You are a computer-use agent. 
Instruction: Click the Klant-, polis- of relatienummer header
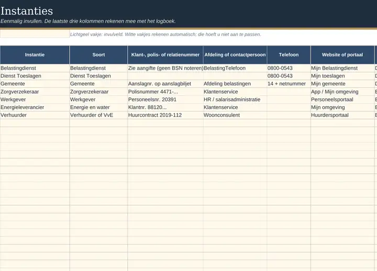tap(165, 55)
